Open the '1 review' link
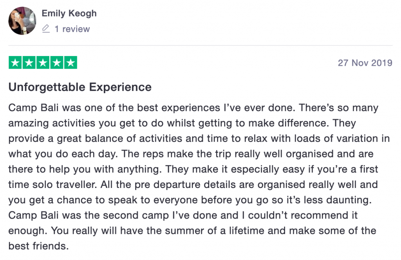Screen dimensions: 401x260 pos(72,29)
